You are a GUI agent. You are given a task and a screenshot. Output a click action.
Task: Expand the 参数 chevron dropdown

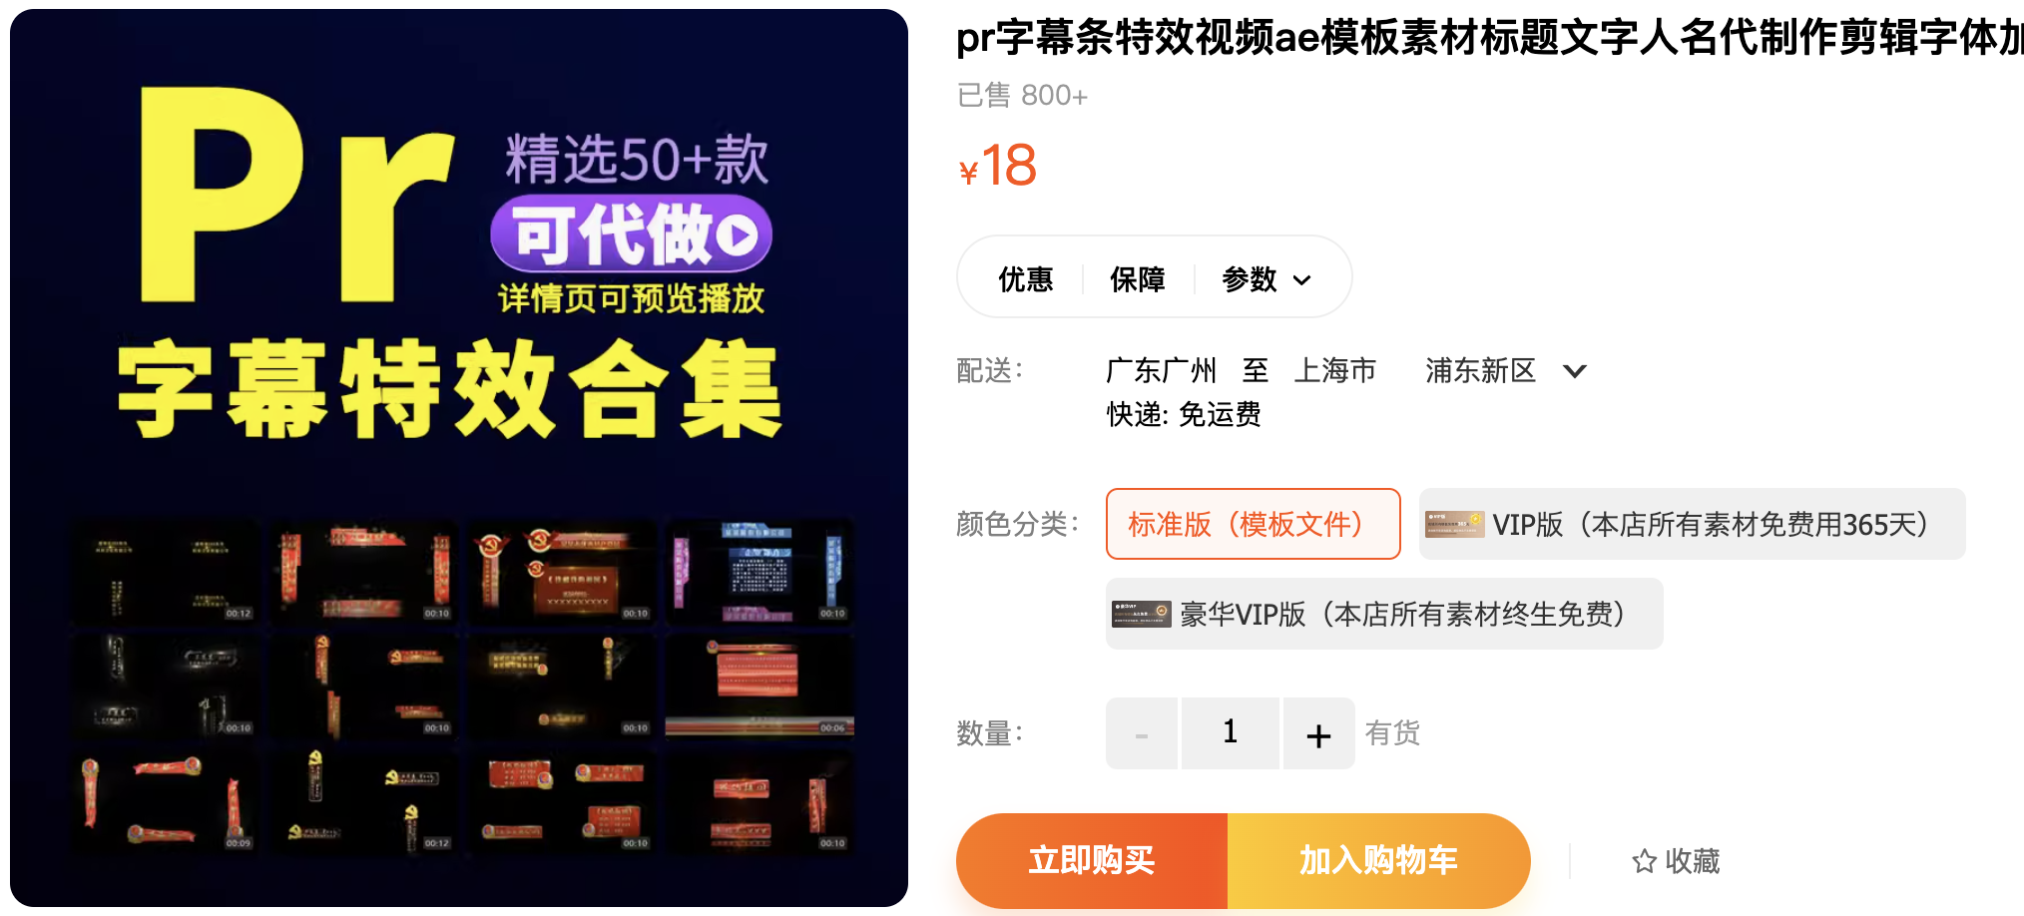(1301, 280)
